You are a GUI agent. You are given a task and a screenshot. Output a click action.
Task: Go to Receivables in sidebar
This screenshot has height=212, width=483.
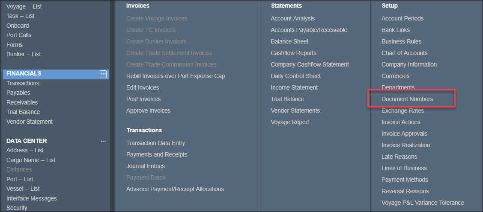pos(22,102)
